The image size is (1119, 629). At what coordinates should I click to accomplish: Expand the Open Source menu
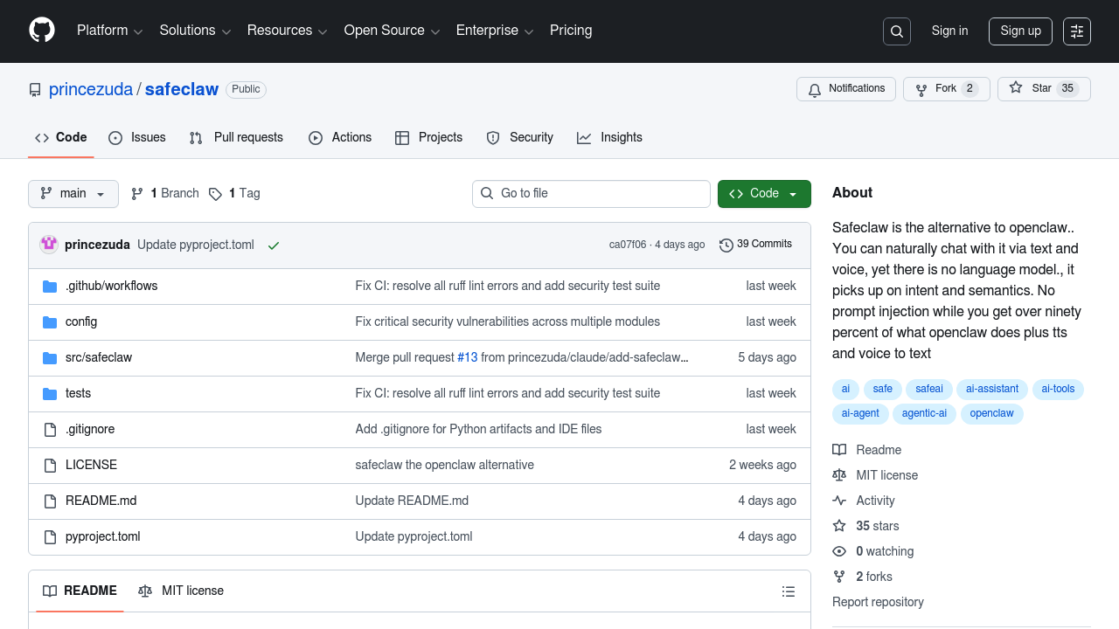[392, 31]
